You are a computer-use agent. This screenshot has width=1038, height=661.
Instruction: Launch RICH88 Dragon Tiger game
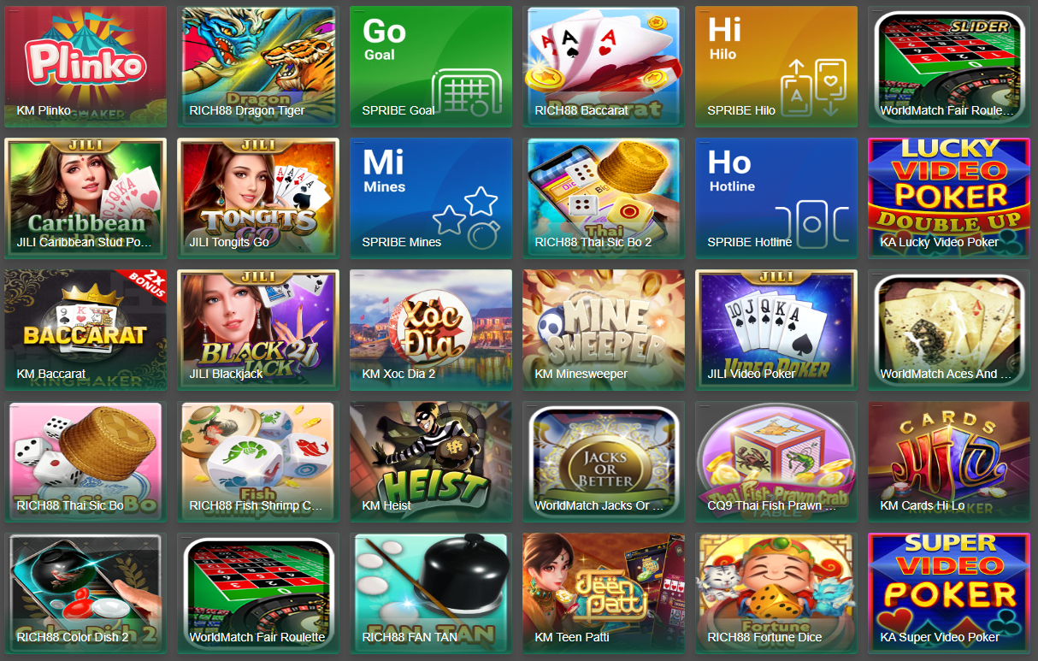pos(257,67)
